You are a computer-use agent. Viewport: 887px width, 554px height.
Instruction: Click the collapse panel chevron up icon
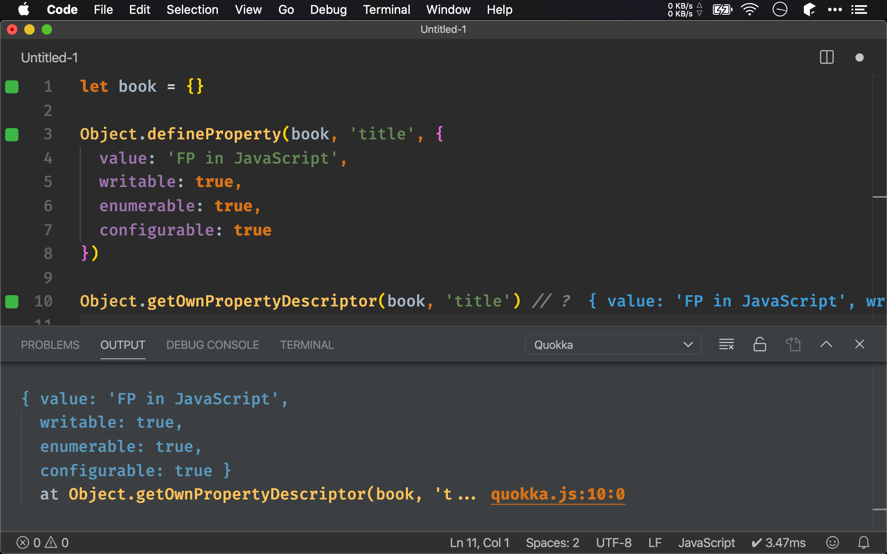click(x=826, y=345)
